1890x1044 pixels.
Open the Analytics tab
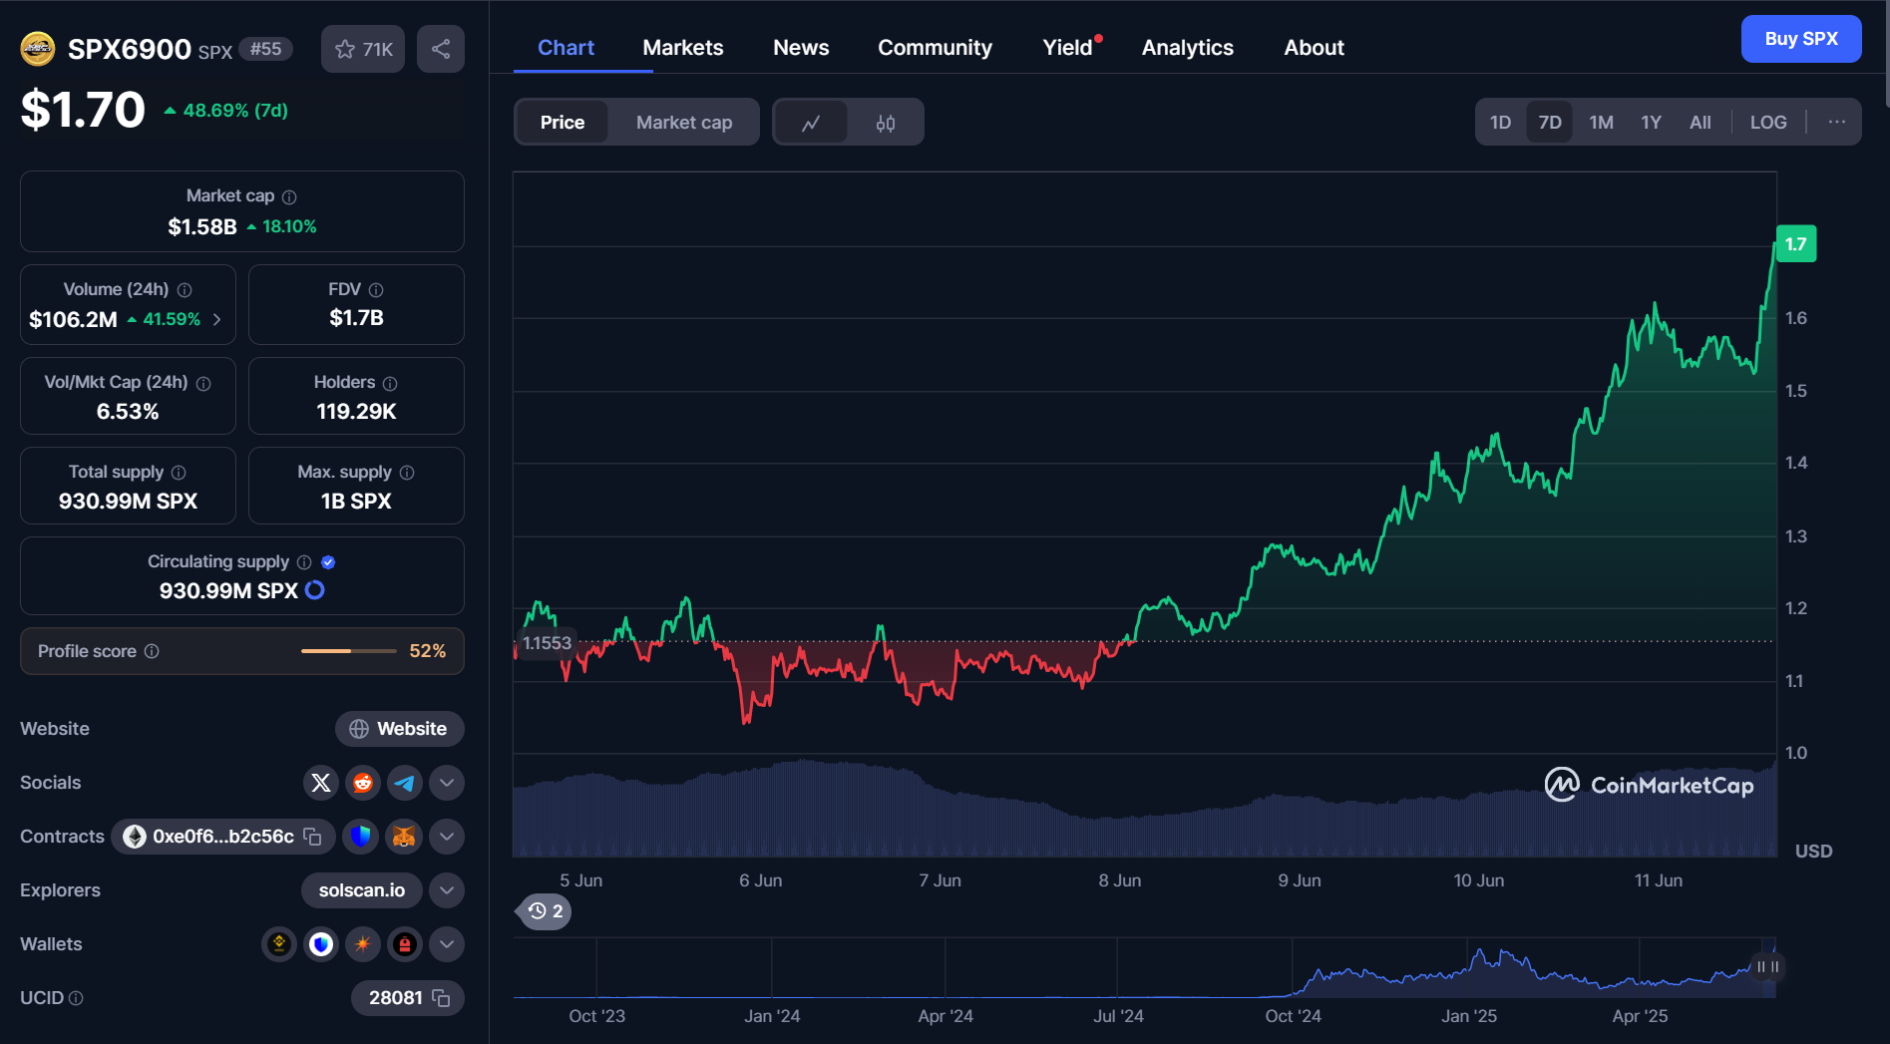point(1187,47)
